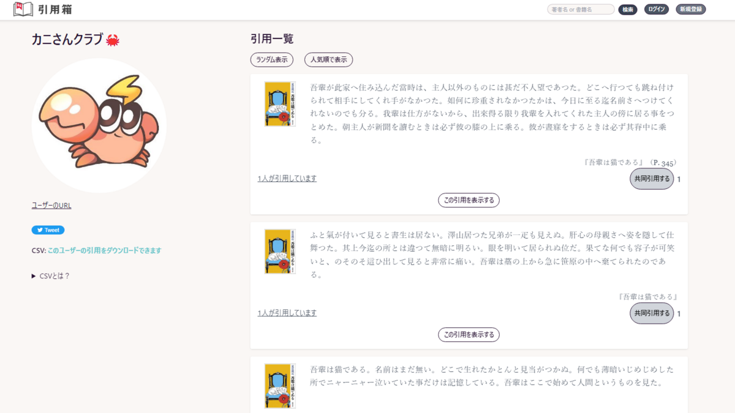This screenshot has width=735, height=413.
Task: Click 共同引用する on the second quote
Action: 652,313
